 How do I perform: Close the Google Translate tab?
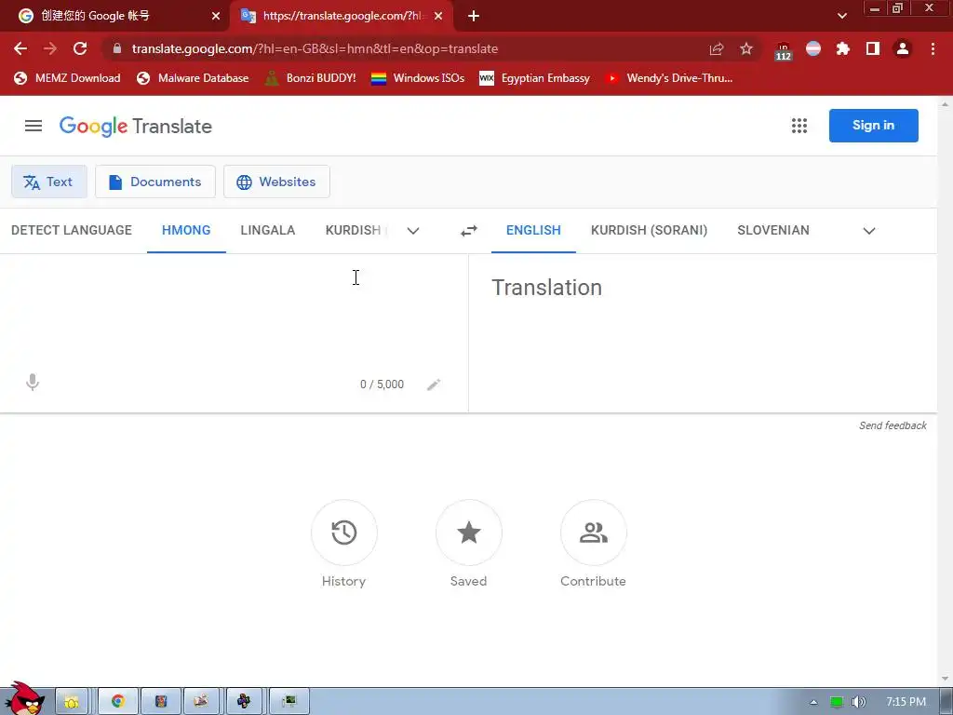[x=438, y=17]
